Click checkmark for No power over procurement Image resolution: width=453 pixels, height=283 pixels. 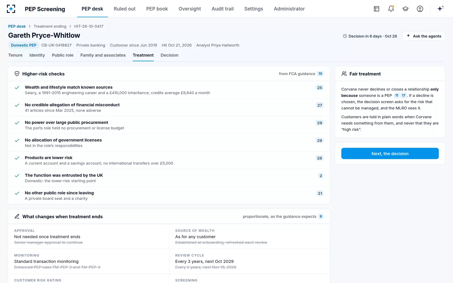pos(17,123)
